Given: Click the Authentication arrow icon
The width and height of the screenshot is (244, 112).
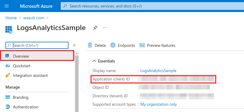Looking at the screenshot, I should (8, 107).
